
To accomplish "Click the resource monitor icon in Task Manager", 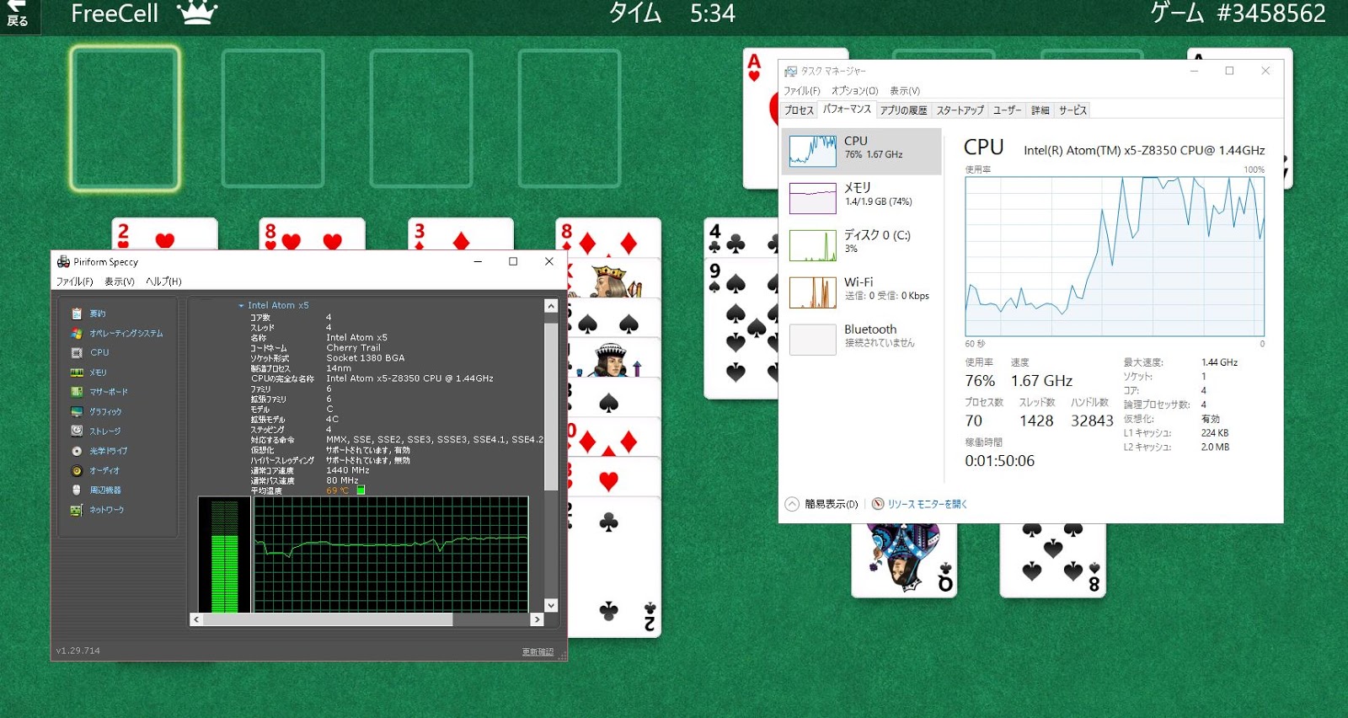I will pos(878,504).
